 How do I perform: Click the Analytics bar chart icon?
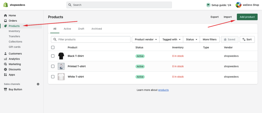click(x=5, y=59)
